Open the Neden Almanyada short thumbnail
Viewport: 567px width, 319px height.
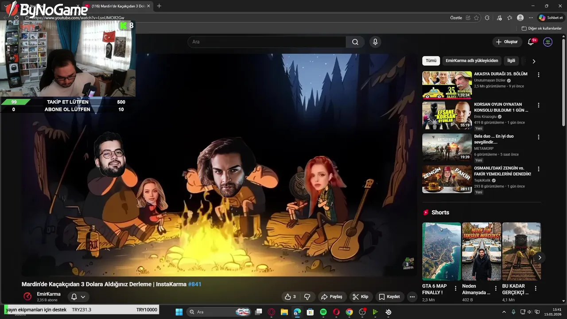pos(482,251)
